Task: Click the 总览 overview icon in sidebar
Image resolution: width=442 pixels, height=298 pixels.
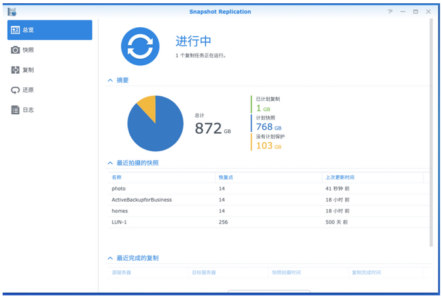Action: (16, 30)
